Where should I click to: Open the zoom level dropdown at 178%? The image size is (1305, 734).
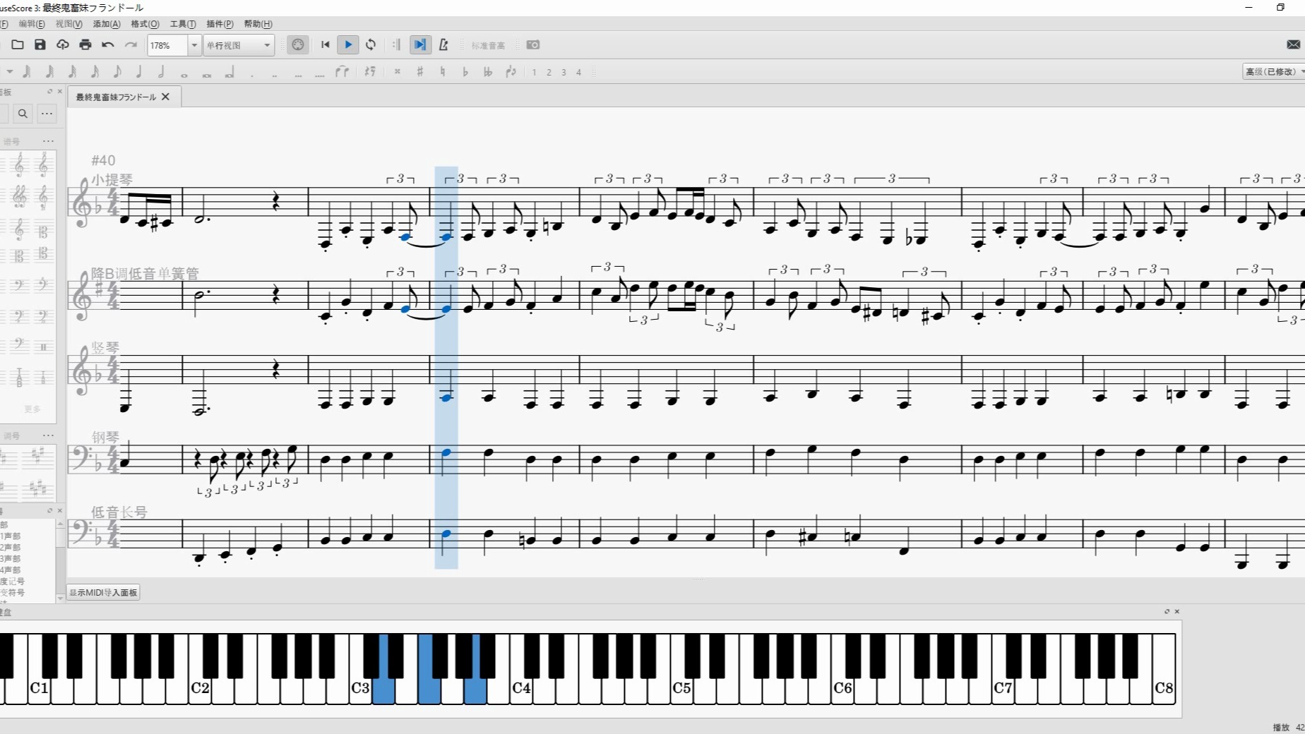pyautogui.click(x=194, y=45)
